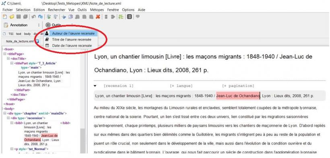Collapse the titlePage node in XML tree
The width and height of the screenshot is (330, 158).
(5, 54)
